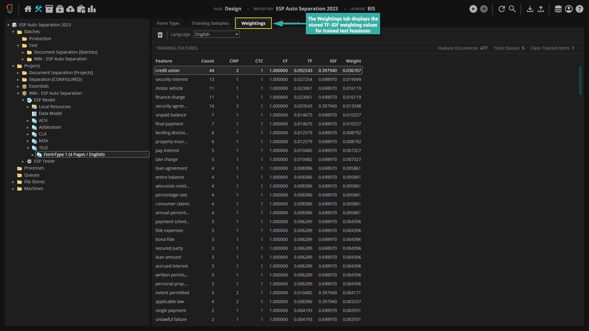589x331 pixels.
Task: Collapse the TILD tree node
Action: (x=28, y=148)
